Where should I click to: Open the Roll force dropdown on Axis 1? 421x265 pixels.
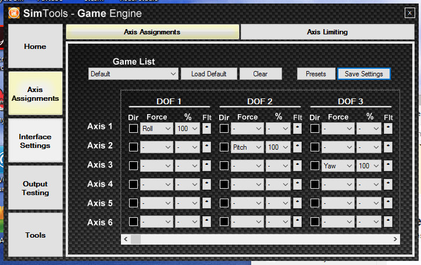coord(156,129)
